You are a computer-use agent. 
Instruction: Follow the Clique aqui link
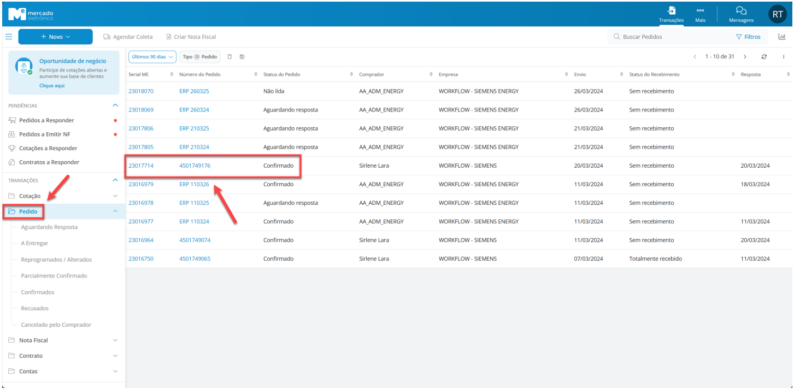(52, 86)
